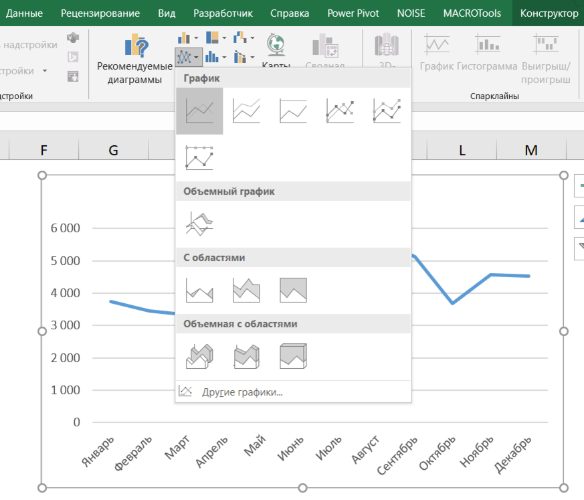The width and height of the screenshot is (584, 500).
Task: Open the Вид tab
Action: 167,13
